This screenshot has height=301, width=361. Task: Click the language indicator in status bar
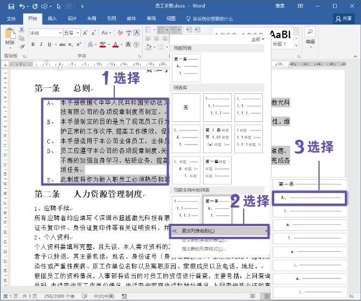coord(104,296)
